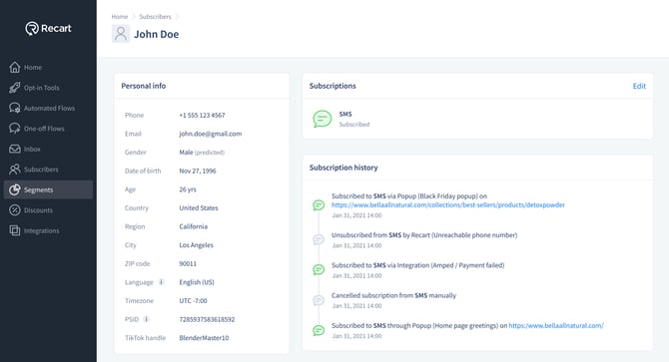Click Edit in Subscriptions panel
The image size is (669, 362).
pyautogui.click(x=639, y=86)
